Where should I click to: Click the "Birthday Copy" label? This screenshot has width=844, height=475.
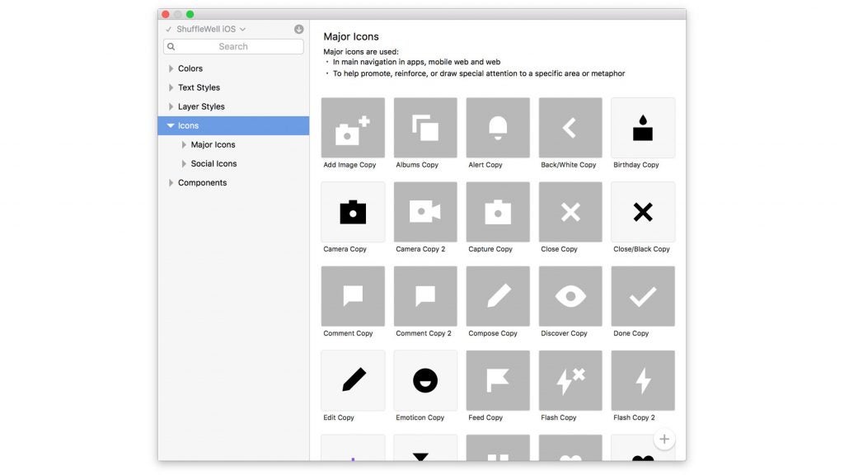coord(635,165)
